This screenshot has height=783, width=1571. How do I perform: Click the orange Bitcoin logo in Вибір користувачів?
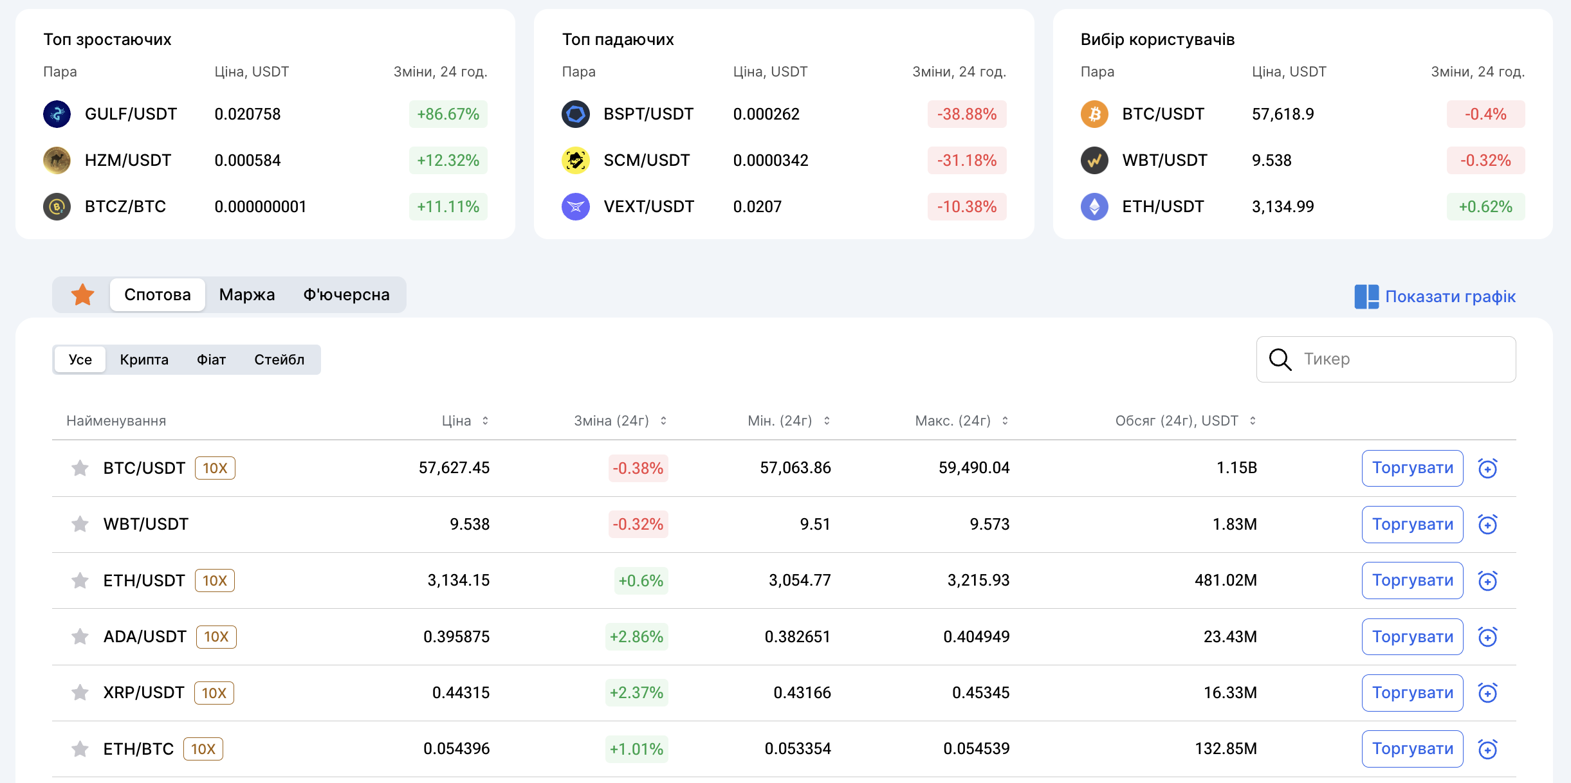(1094, 114)
